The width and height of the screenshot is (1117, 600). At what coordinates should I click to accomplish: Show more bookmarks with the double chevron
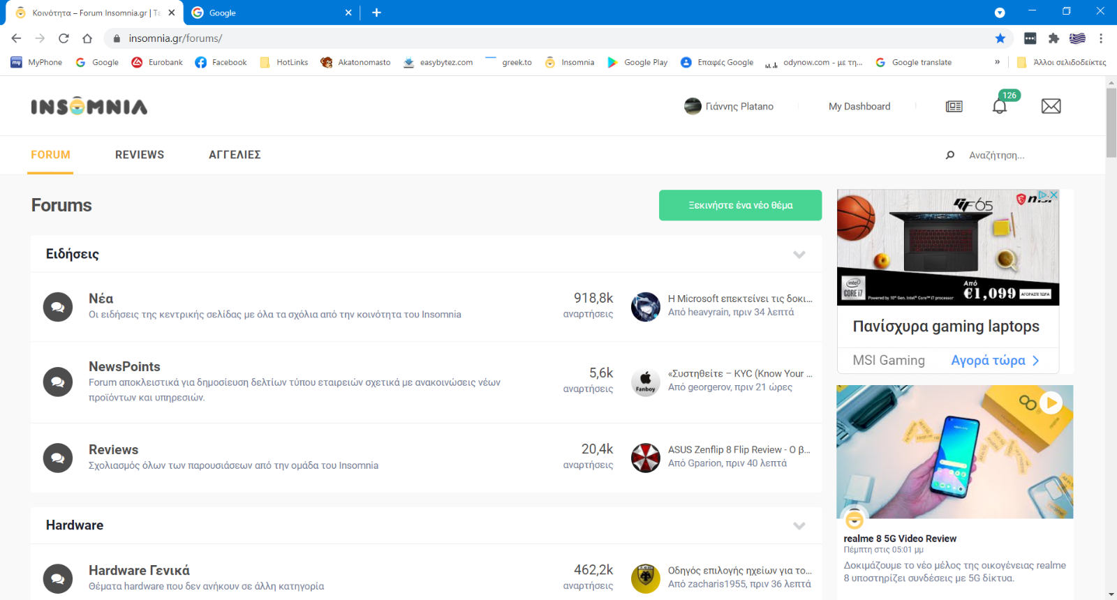[x=997, y=62]
